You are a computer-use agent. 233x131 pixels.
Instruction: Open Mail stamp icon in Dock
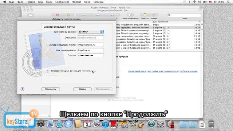pyautogui.click(x=50, y=124)
